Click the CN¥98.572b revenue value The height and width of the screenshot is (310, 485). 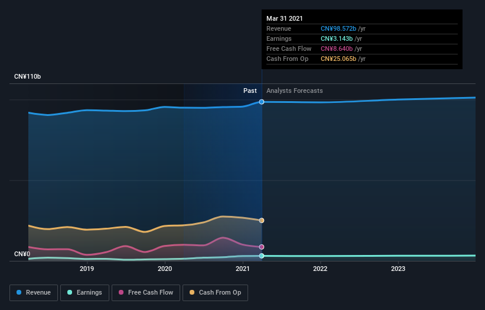coord(338,28)
